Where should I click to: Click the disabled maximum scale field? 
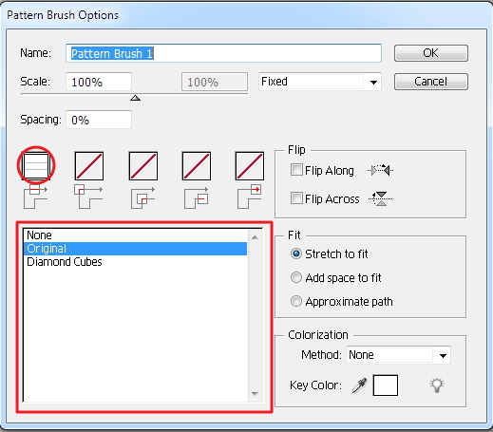coord(215,82)
